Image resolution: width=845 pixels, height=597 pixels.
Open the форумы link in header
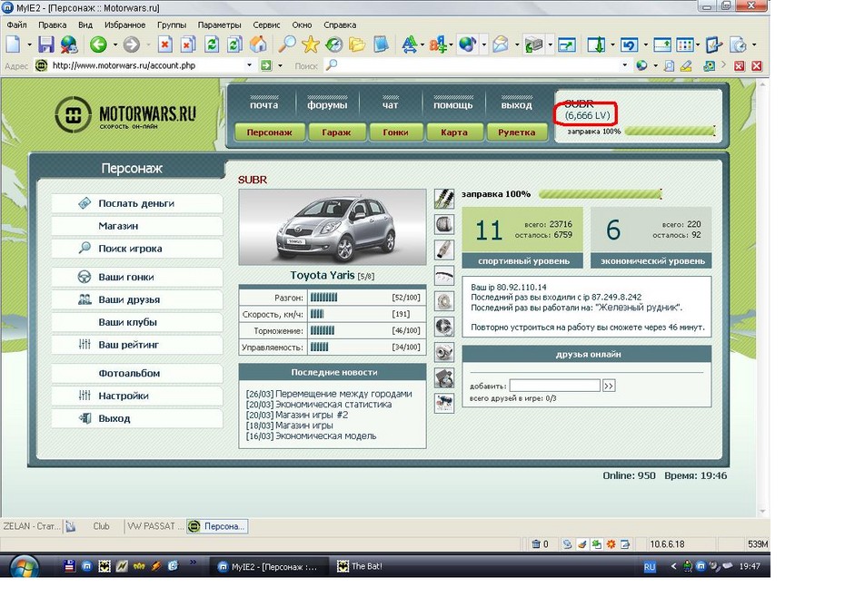pos(327,105)
